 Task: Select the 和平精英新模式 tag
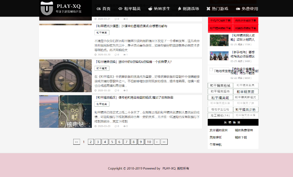(x=246, y=97)
